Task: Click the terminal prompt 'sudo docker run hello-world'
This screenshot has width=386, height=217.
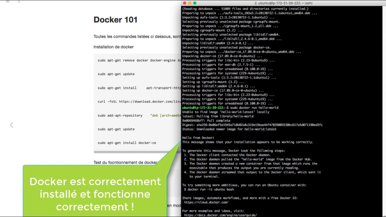Action: [x=254, y=108]
